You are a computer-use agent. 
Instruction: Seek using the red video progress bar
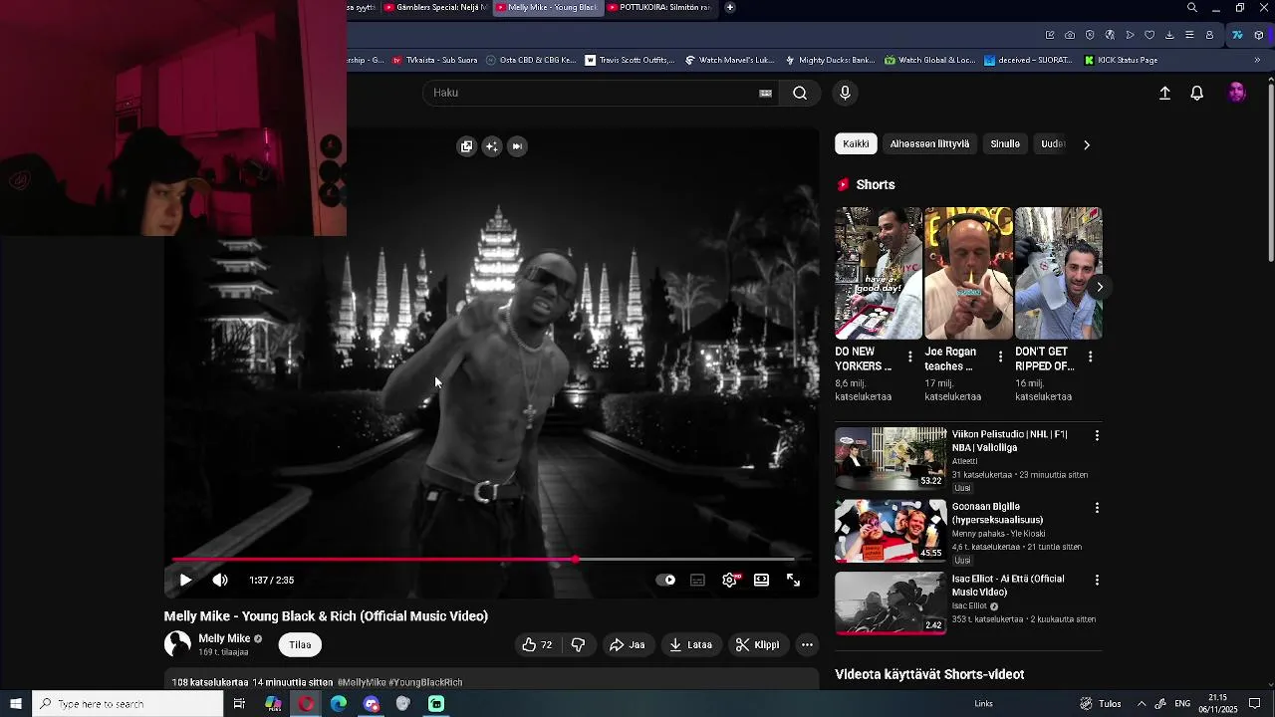pyautogui.click(x=491, y=560)
